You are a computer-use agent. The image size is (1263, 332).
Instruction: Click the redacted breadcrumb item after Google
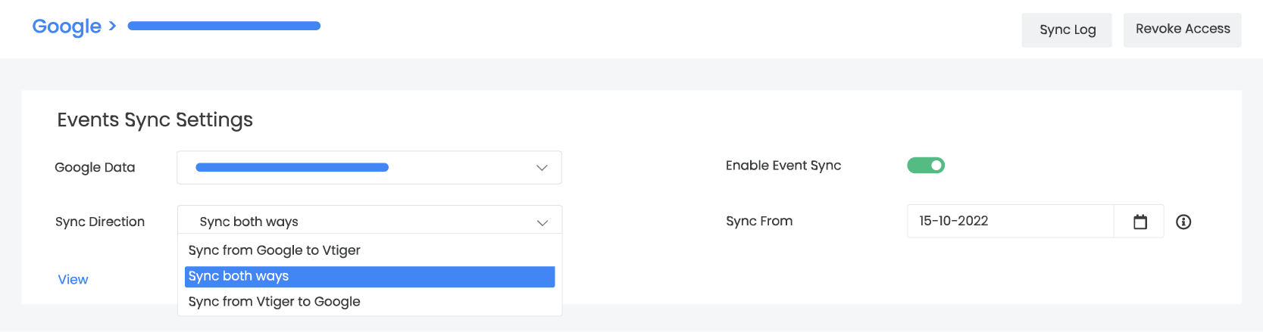coord(224,26)
